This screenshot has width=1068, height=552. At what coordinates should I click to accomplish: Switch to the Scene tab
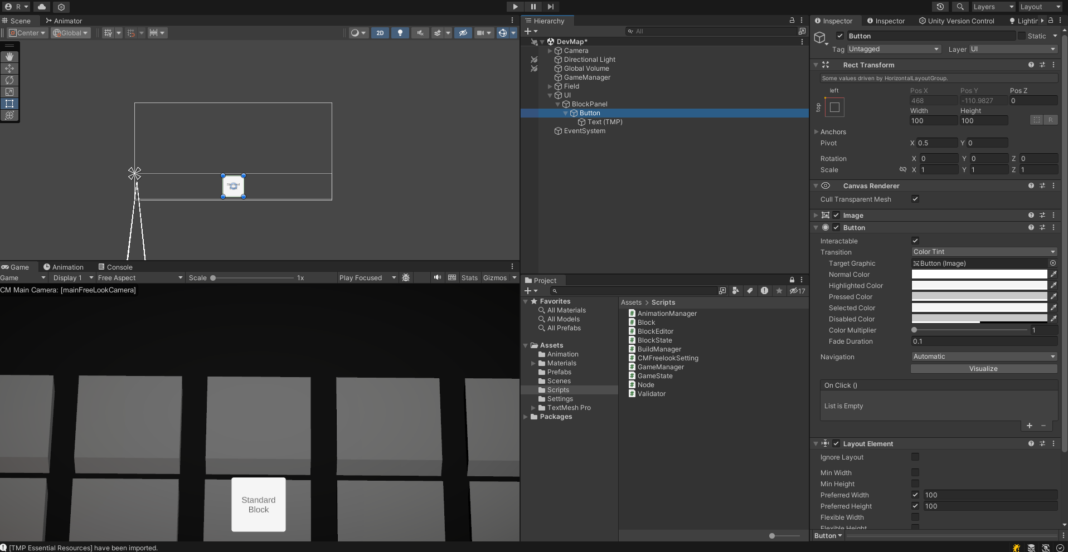(x=16, y=21)
